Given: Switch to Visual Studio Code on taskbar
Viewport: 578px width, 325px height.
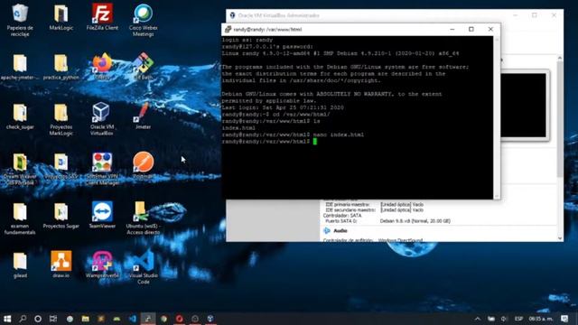Looking at the screenshot, I should pyautogui.click(x=133, y=319).
